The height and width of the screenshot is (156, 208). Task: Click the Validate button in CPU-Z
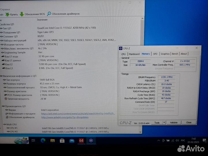coord(174,122)
